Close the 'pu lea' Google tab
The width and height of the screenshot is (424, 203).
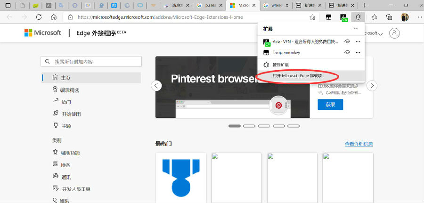point(220,5)
